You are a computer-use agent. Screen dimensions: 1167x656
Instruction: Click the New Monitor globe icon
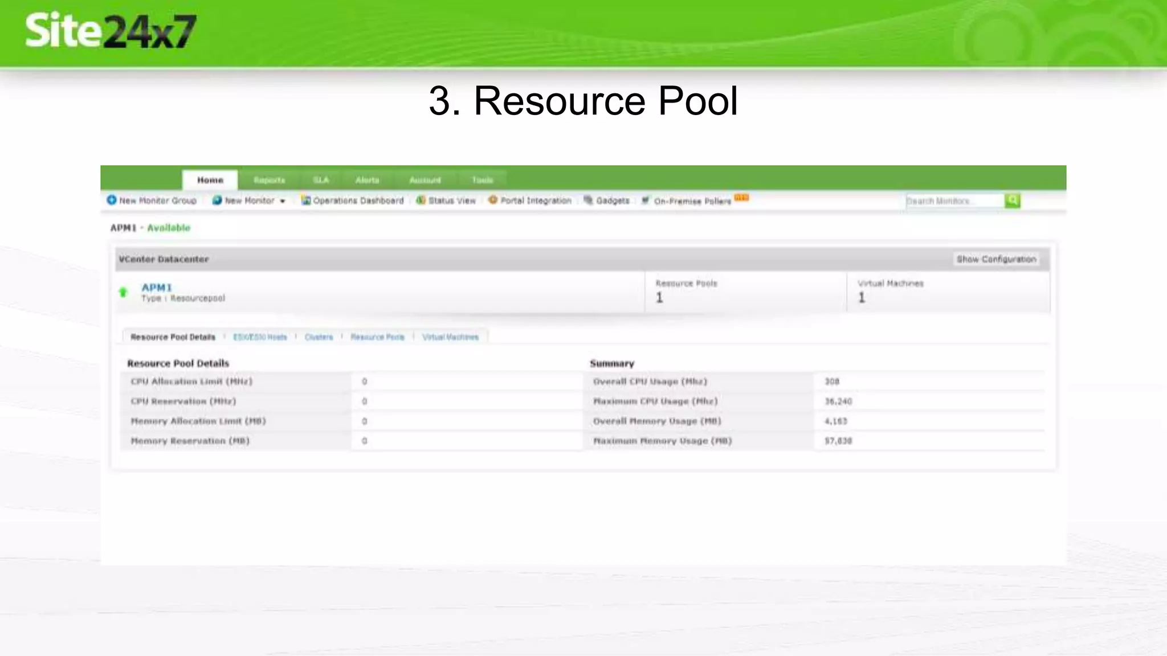(217, 200)
